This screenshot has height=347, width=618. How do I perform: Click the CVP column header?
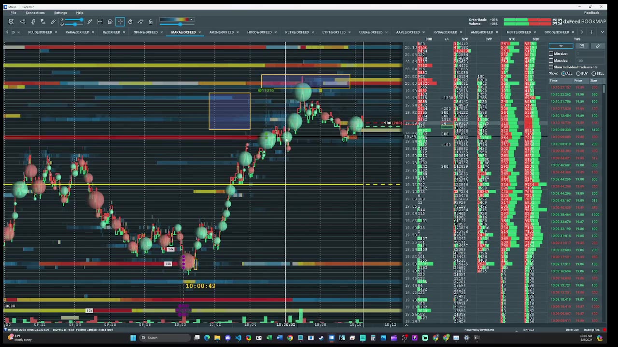tap(489, 39)
